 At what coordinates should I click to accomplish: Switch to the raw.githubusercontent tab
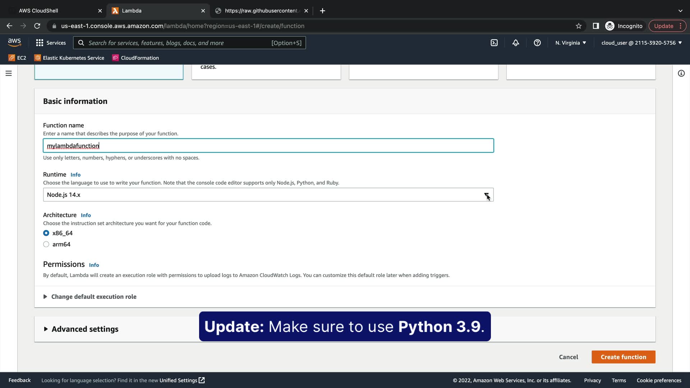pos(261,11)
